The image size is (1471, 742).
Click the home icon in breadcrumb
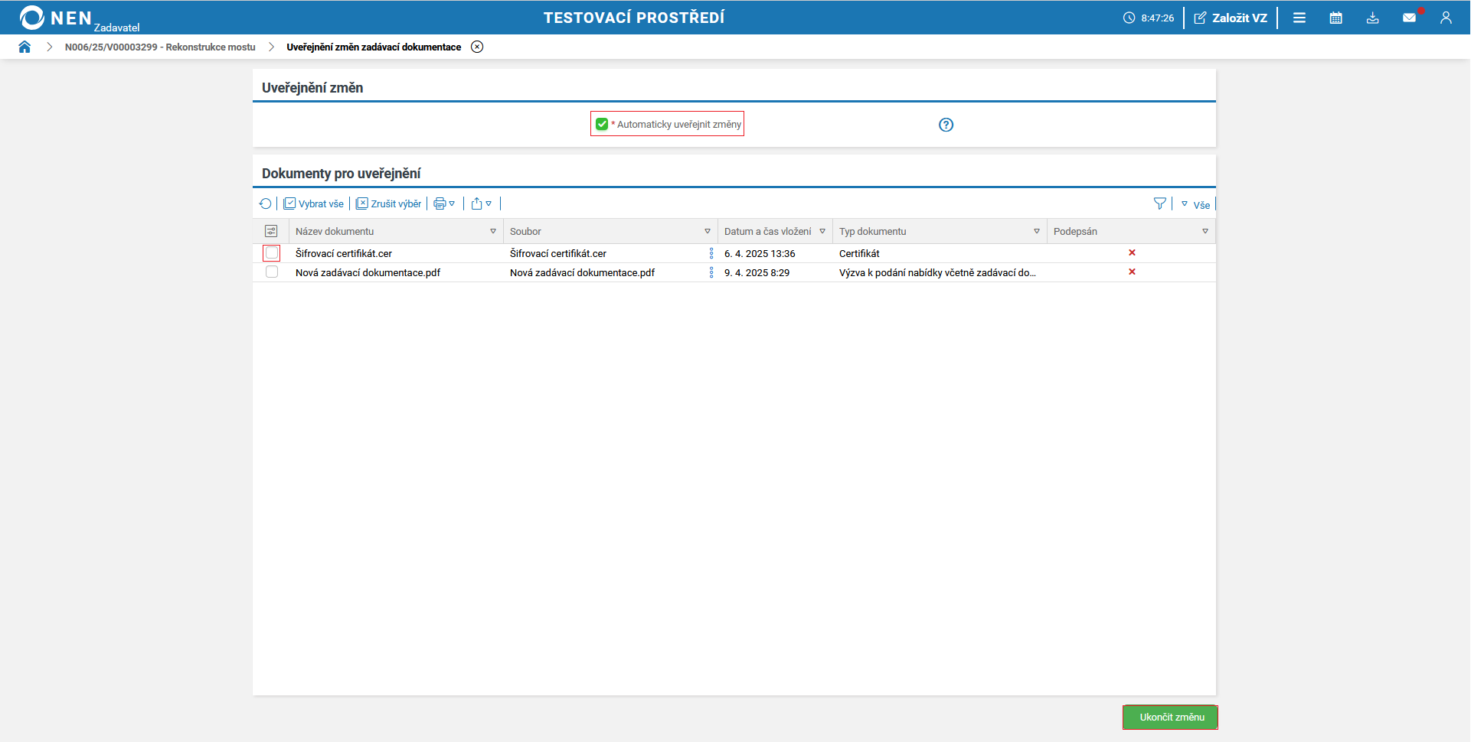tap(25, 47)
